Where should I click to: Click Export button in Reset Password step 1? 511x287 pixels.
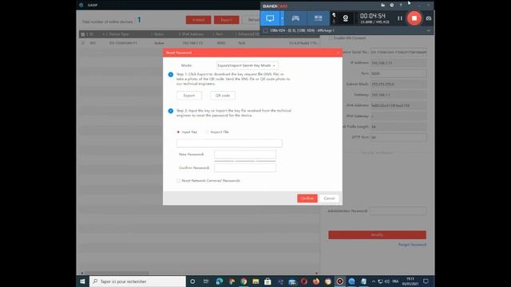pyautogui.click(x=189, y=96)
